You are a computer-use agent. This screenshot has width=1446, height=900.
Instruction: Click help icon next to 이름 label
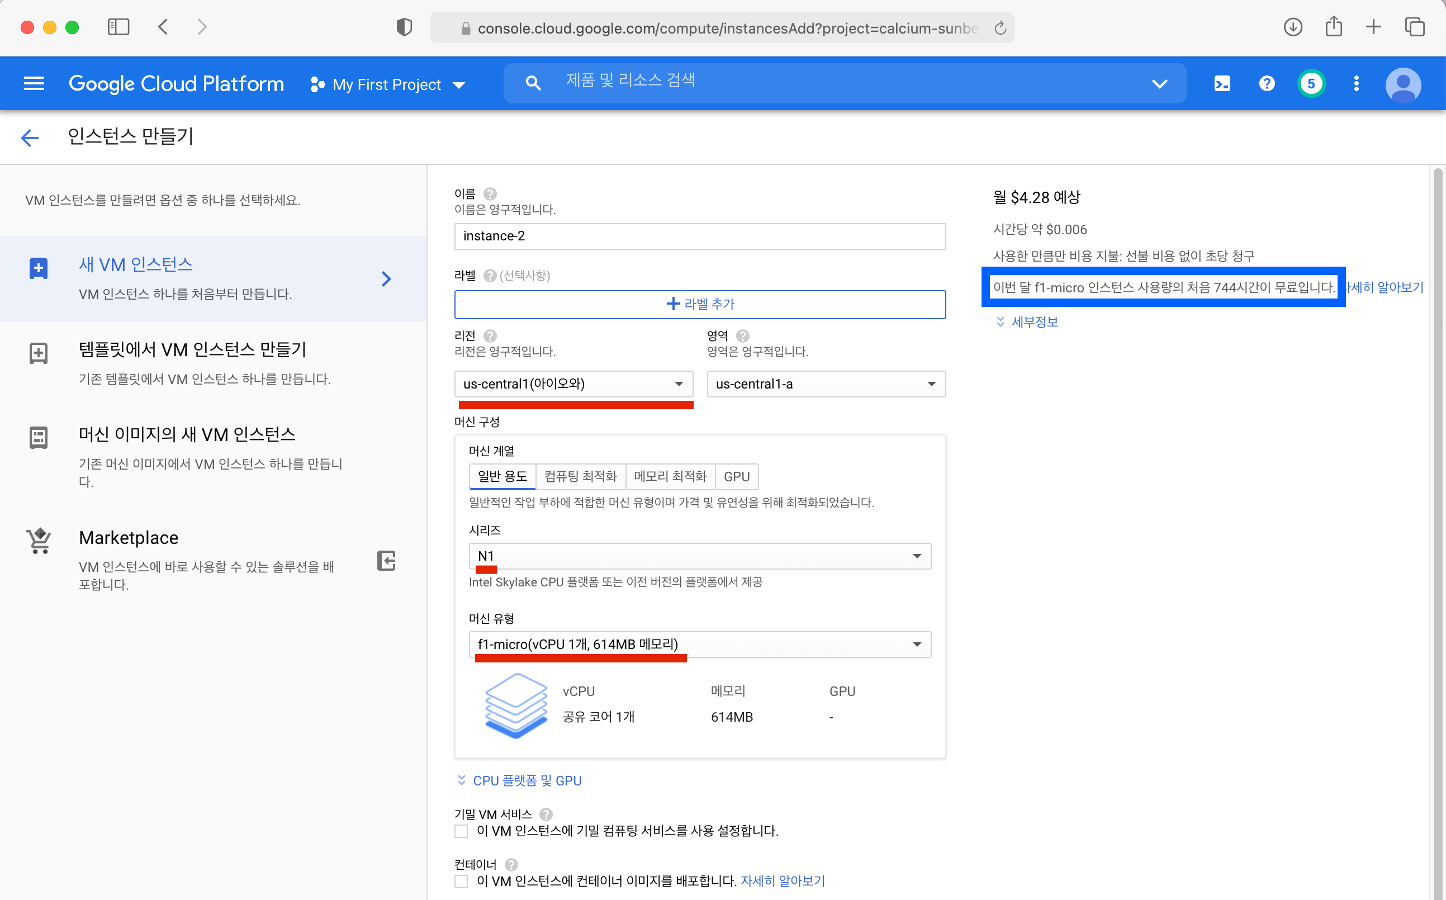pos(490,194)
